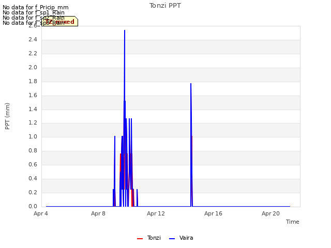Viewport: 331px width, 248px height.
Task: Click the 2.4 y-axis tick label
Action: (33, 39)
